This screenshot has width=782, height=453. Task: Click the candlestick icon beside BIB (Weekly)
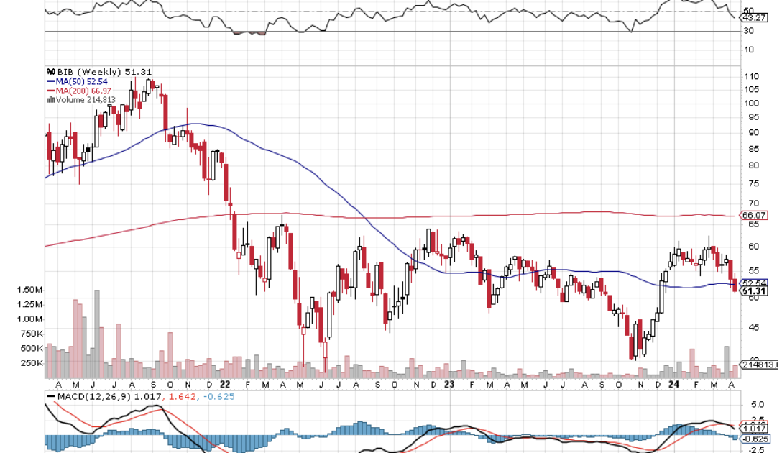50,72
